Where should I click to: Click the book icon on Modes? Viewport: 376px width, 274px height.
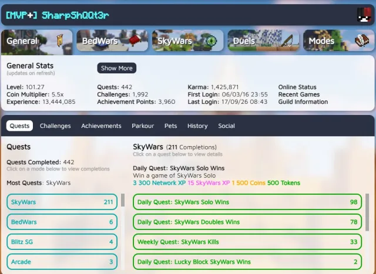point(362,40)
